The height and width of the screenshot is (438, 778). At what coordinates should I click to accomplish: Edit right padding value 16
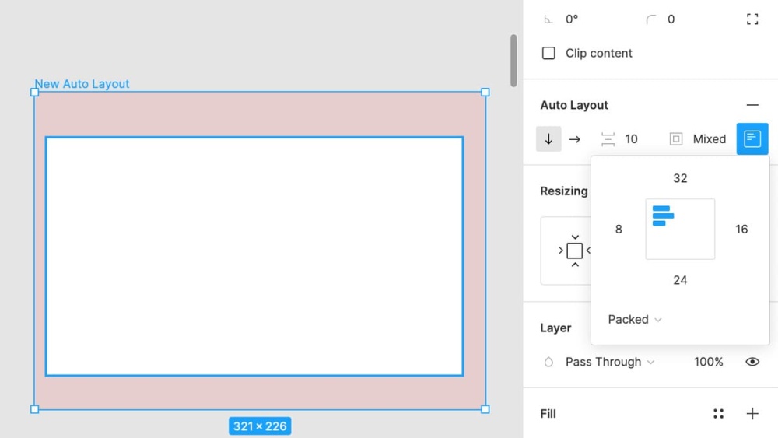(x=741, y=230)
